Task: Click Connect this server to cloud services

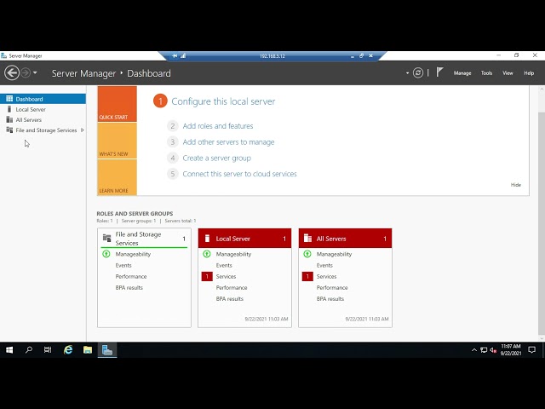Action: (x=239, y=174)
